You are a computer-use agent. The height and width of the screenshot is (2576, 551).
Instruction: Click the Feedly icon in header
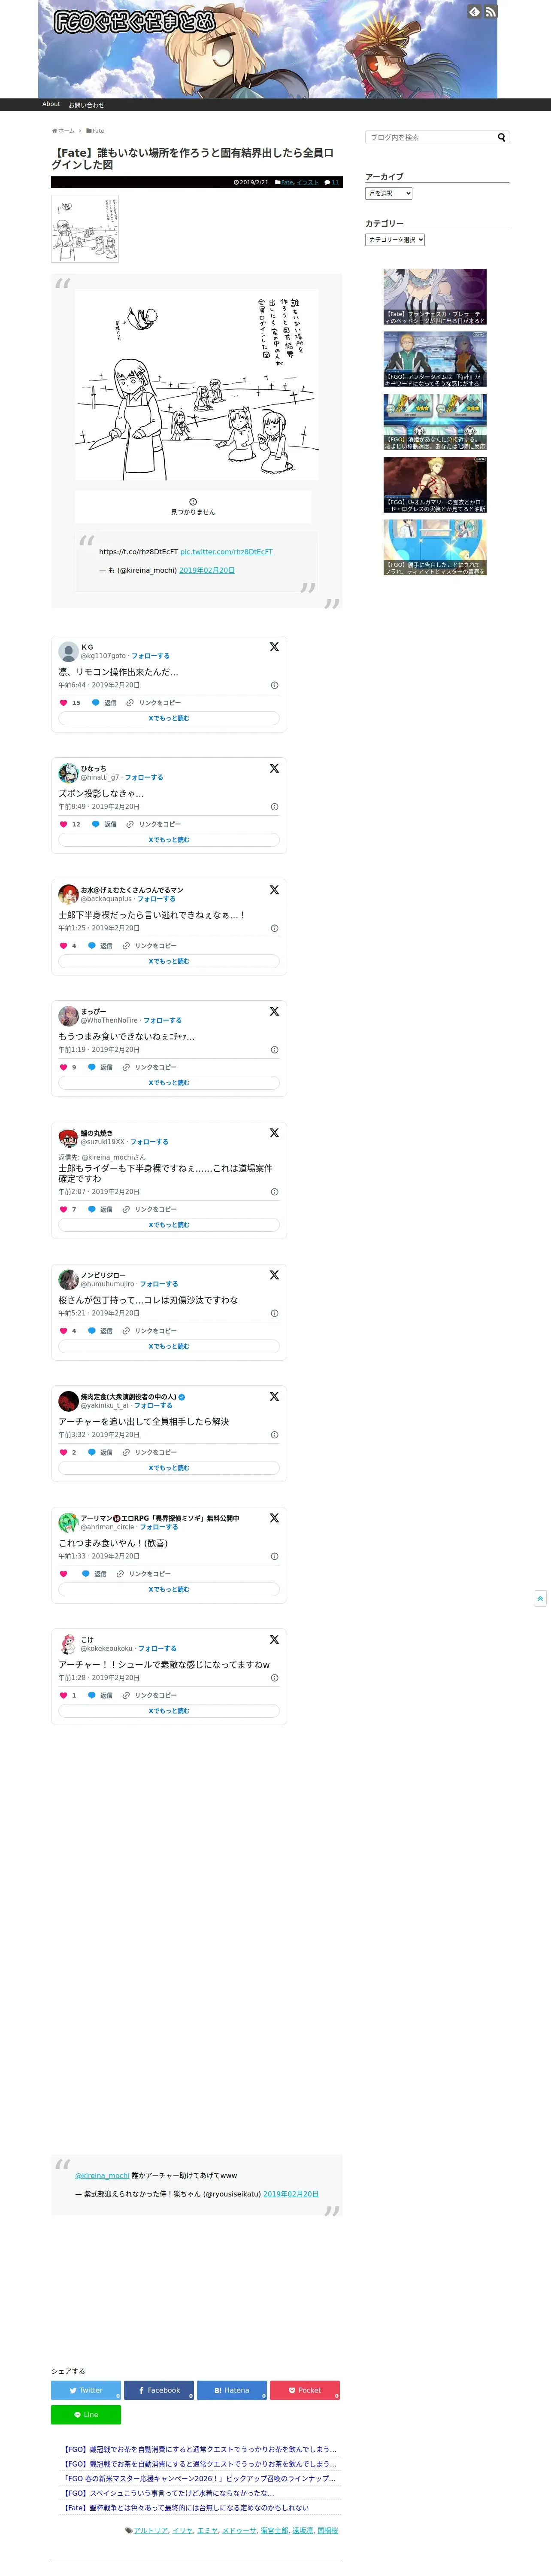point(474,12)
